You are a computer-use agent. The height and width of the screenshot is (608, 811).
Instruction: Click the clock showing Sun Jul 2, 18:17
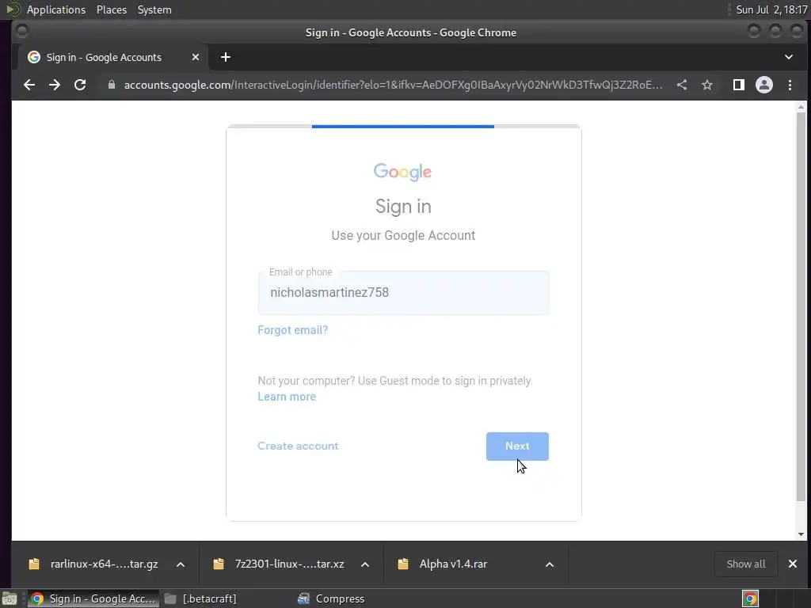pyautogui.click(x=771, y=9)
